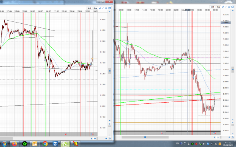
Task: Select line drawing tool in right chart
Action: point(226,7)
